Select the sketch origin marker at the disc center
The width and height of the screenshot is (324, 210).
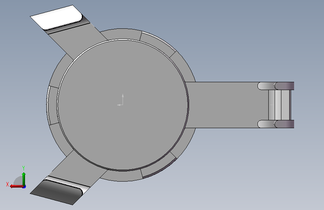(121, 100)
